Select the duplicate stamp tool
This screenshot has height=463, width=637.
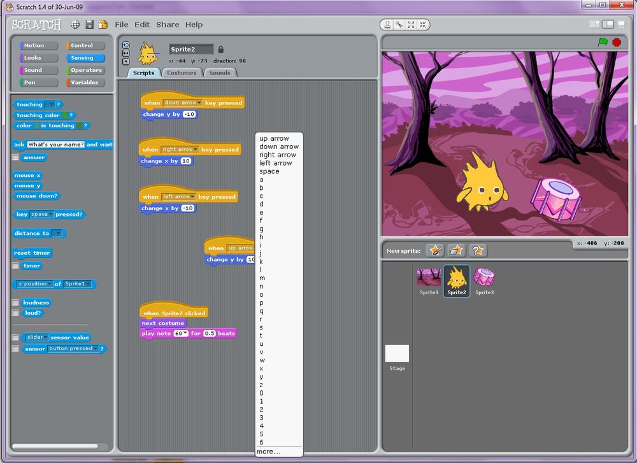[x=387, y=25]
